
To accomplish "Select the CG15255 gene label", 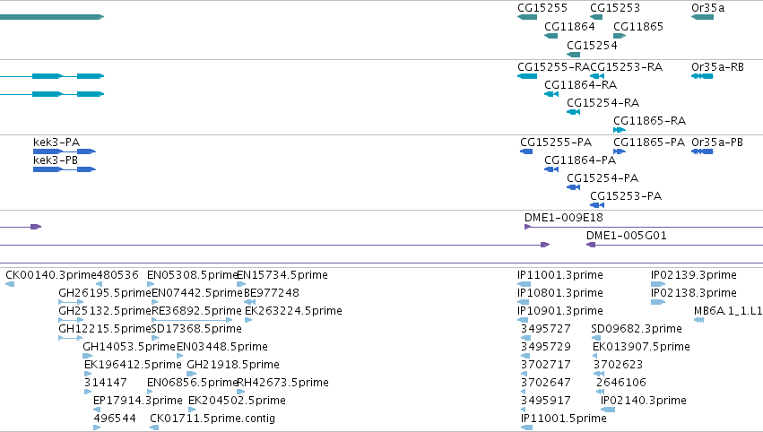I will [542, 8].
